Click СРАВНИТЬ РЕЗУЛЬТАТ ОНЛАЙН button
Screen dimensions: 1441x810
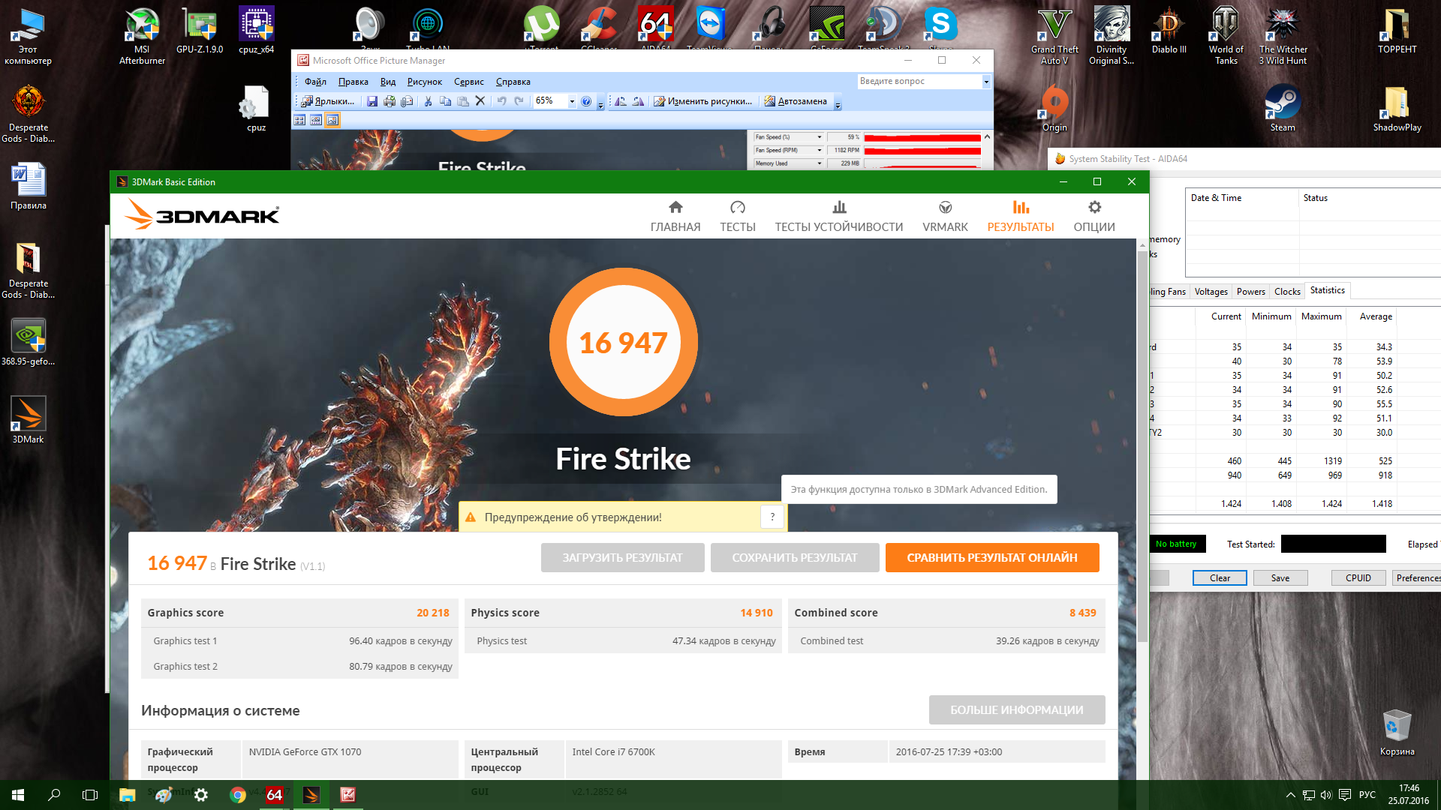click(991, 557)
